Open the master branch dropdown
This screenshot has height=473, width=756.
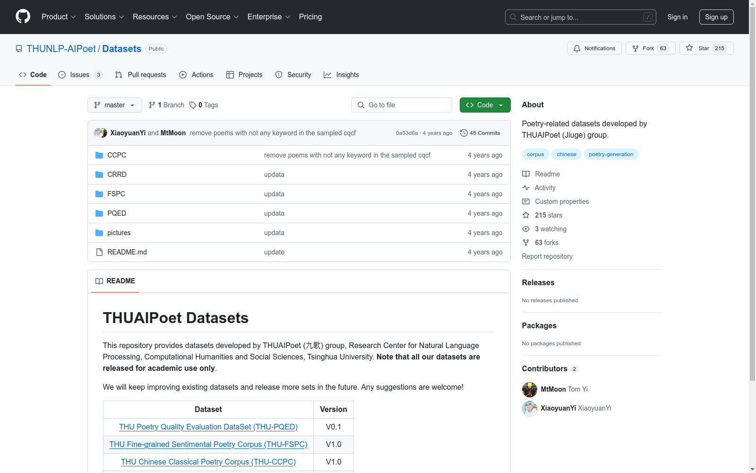[x=115, y=105]
